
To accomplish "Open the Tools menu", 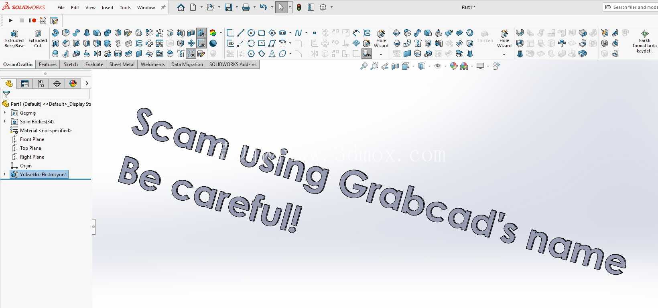I will 125,8.
